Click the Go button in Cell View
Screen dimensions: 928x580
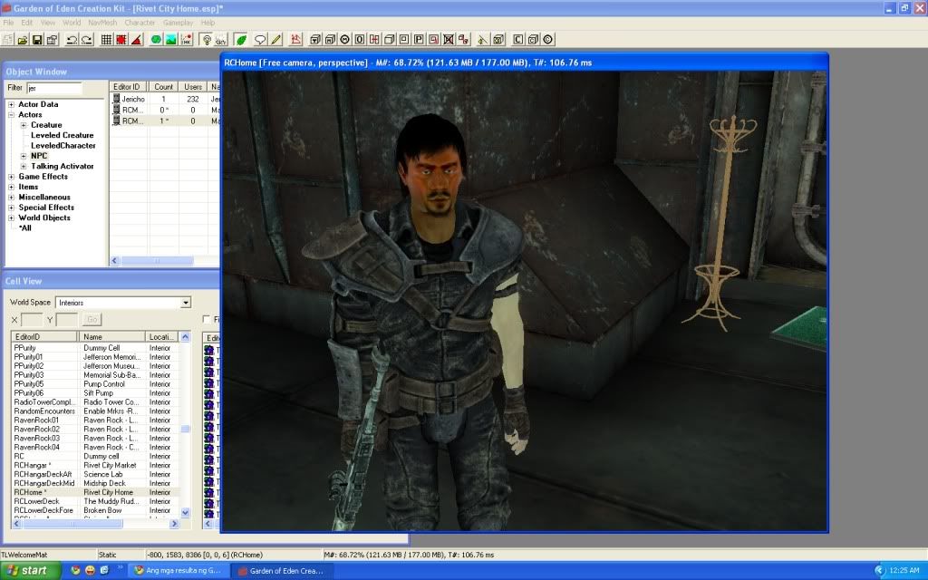92,320
